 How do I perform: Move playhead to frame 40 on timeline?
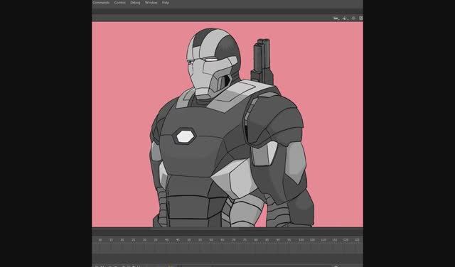coord(166,240)
